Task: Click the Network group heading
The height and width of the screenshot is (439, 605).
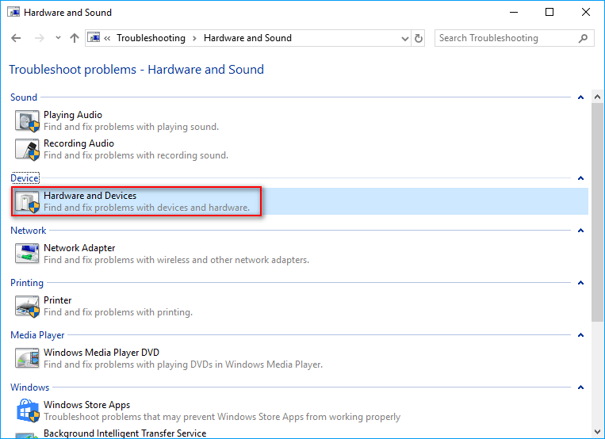Action: 29,231
